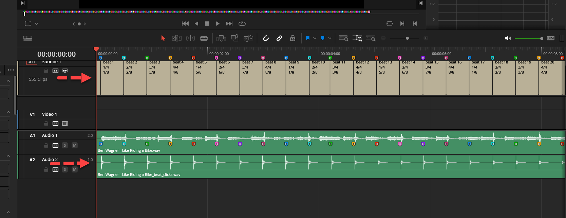Click the Detail Zoom icon
The height and width of the screenshot is (218, 566).
(x=357, y=38)
